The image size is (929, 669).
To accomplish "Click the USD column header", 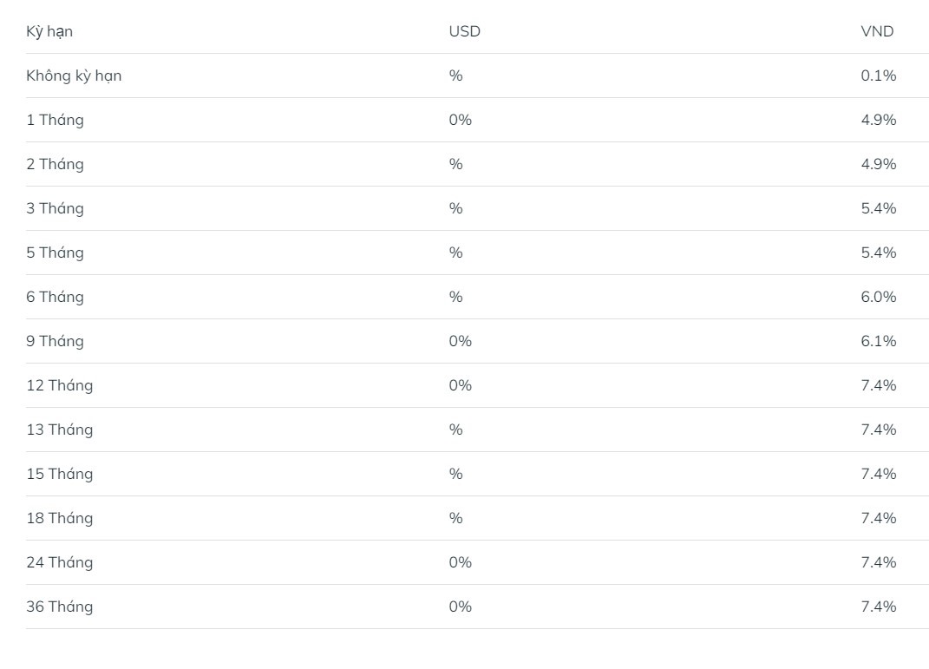I will (x=465, y=31).
